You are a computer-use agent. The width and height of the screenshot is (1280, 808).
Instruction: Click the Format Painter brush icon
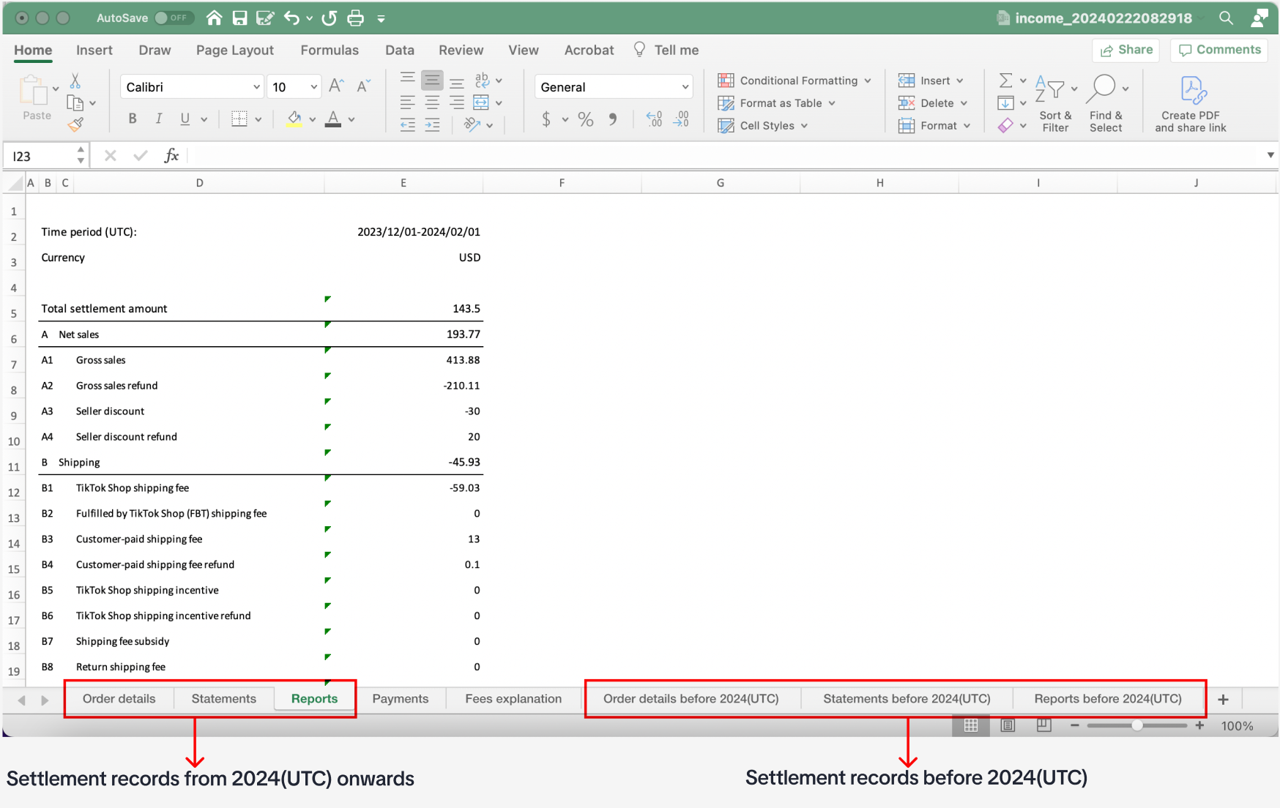tap(75, 125)
